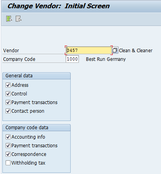
Task: Enable the Withholding tax checkbox
Action: click(8, 163)
